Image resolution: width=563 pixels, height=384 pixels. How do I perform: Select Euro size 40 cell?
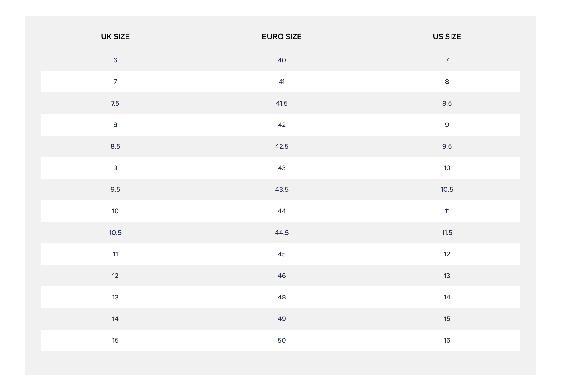(x=281, y=60)
